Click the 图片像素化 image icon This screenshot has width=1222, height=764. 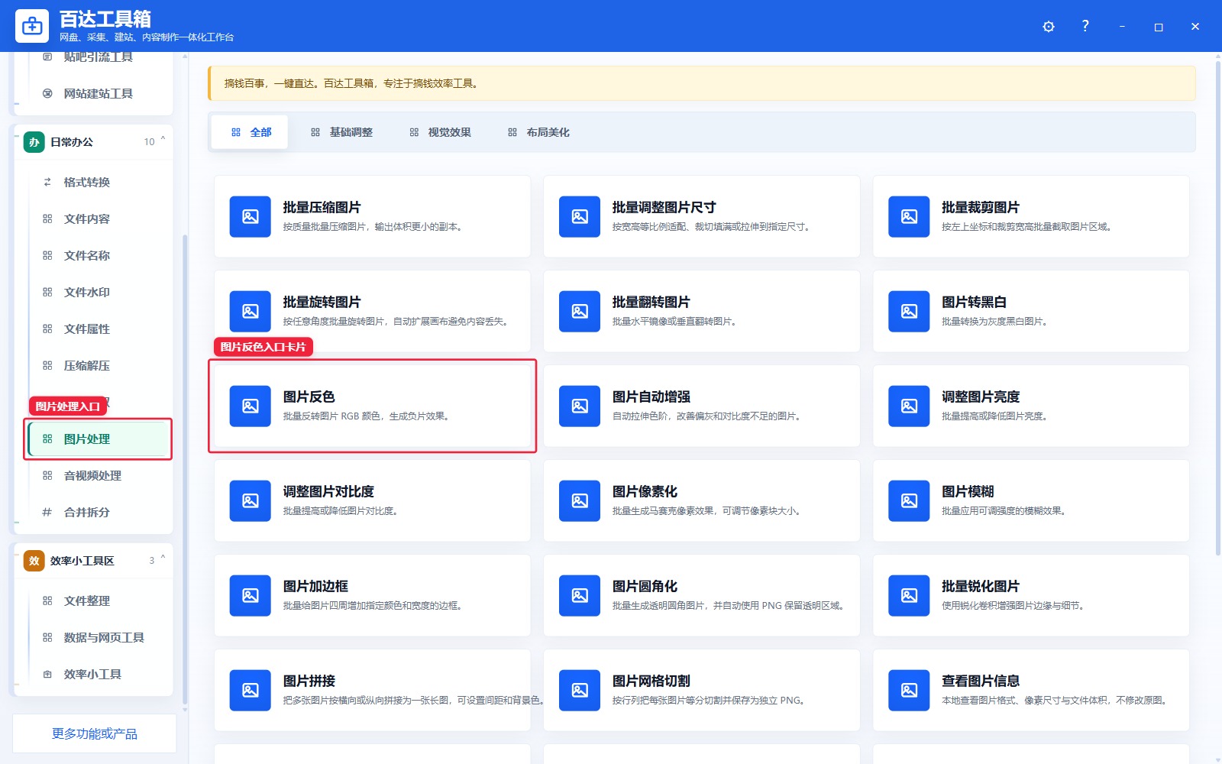580,500
